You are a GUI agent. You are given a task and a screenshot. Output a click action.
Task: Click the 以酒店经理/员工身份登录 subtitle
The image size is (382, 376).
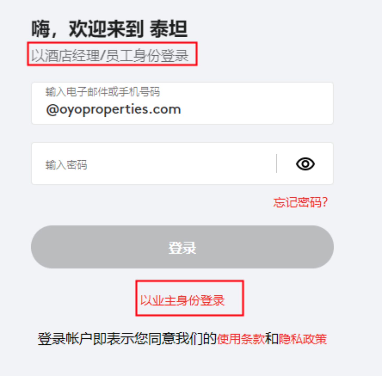coord(110,56)
